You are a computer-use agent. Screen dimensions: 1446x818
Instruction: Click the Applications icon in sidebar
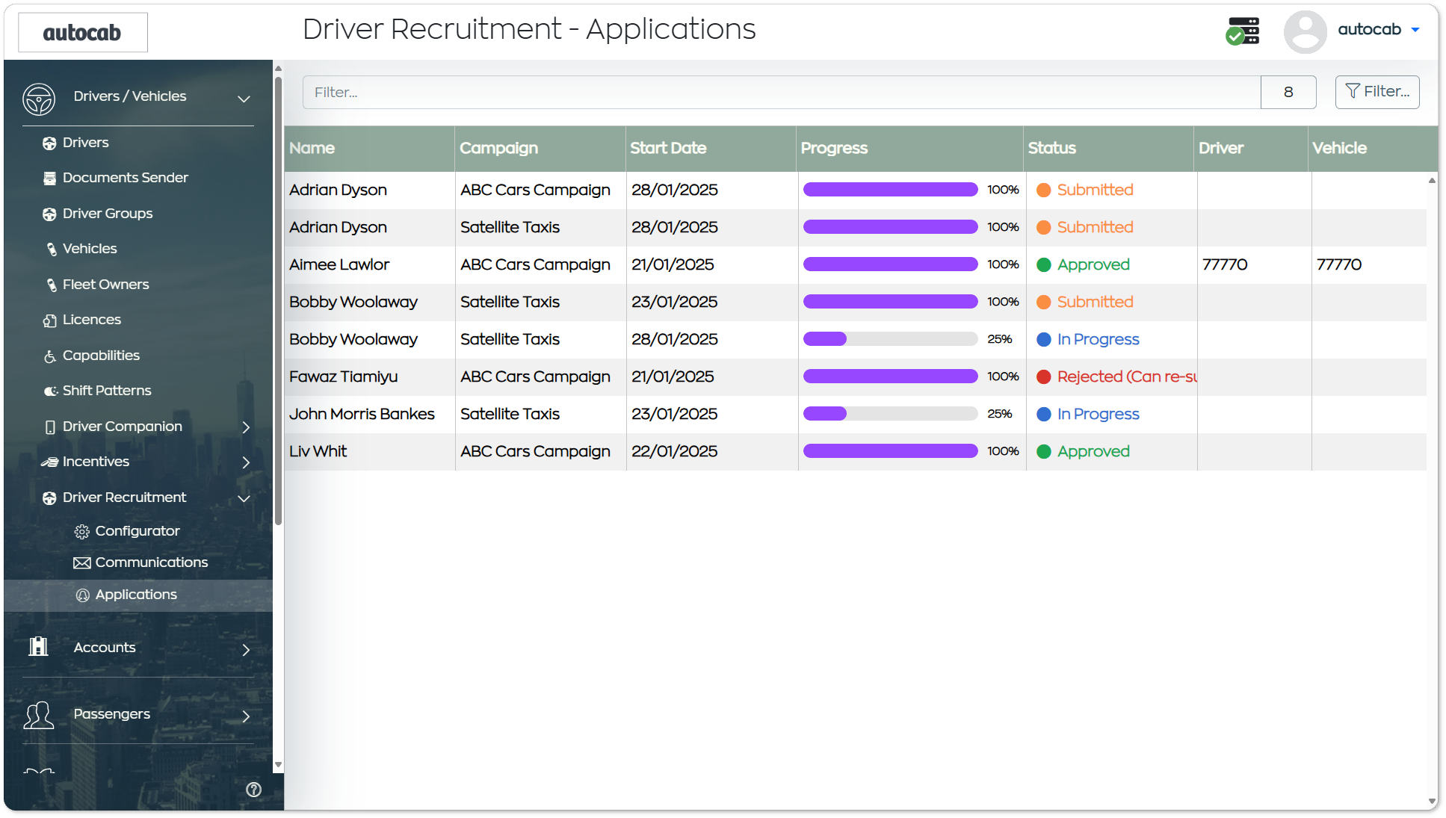point(83,595)
